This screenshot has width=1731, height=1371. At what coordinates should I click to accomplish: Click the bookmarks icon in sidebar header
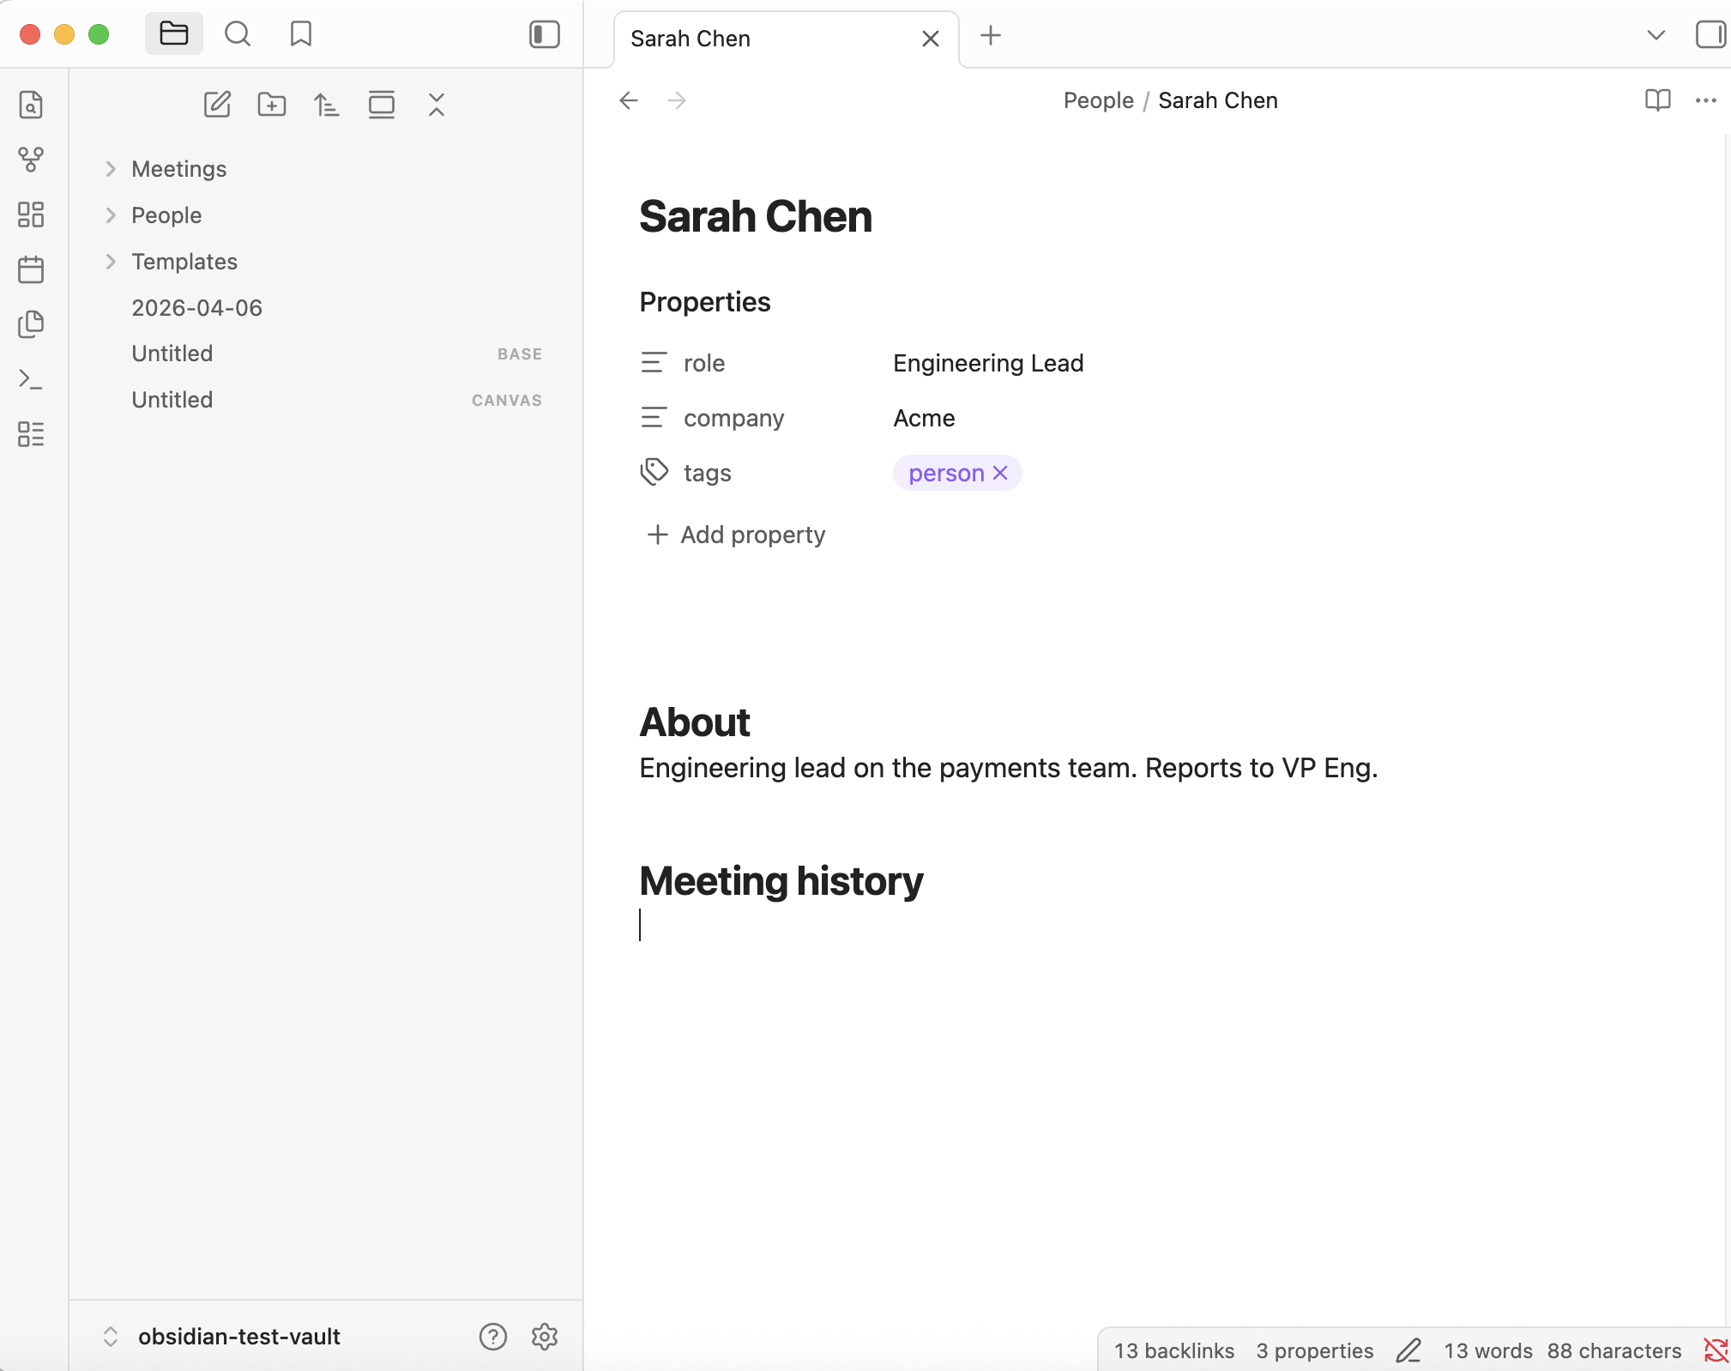pyautogui.click(x=301, y=34)
